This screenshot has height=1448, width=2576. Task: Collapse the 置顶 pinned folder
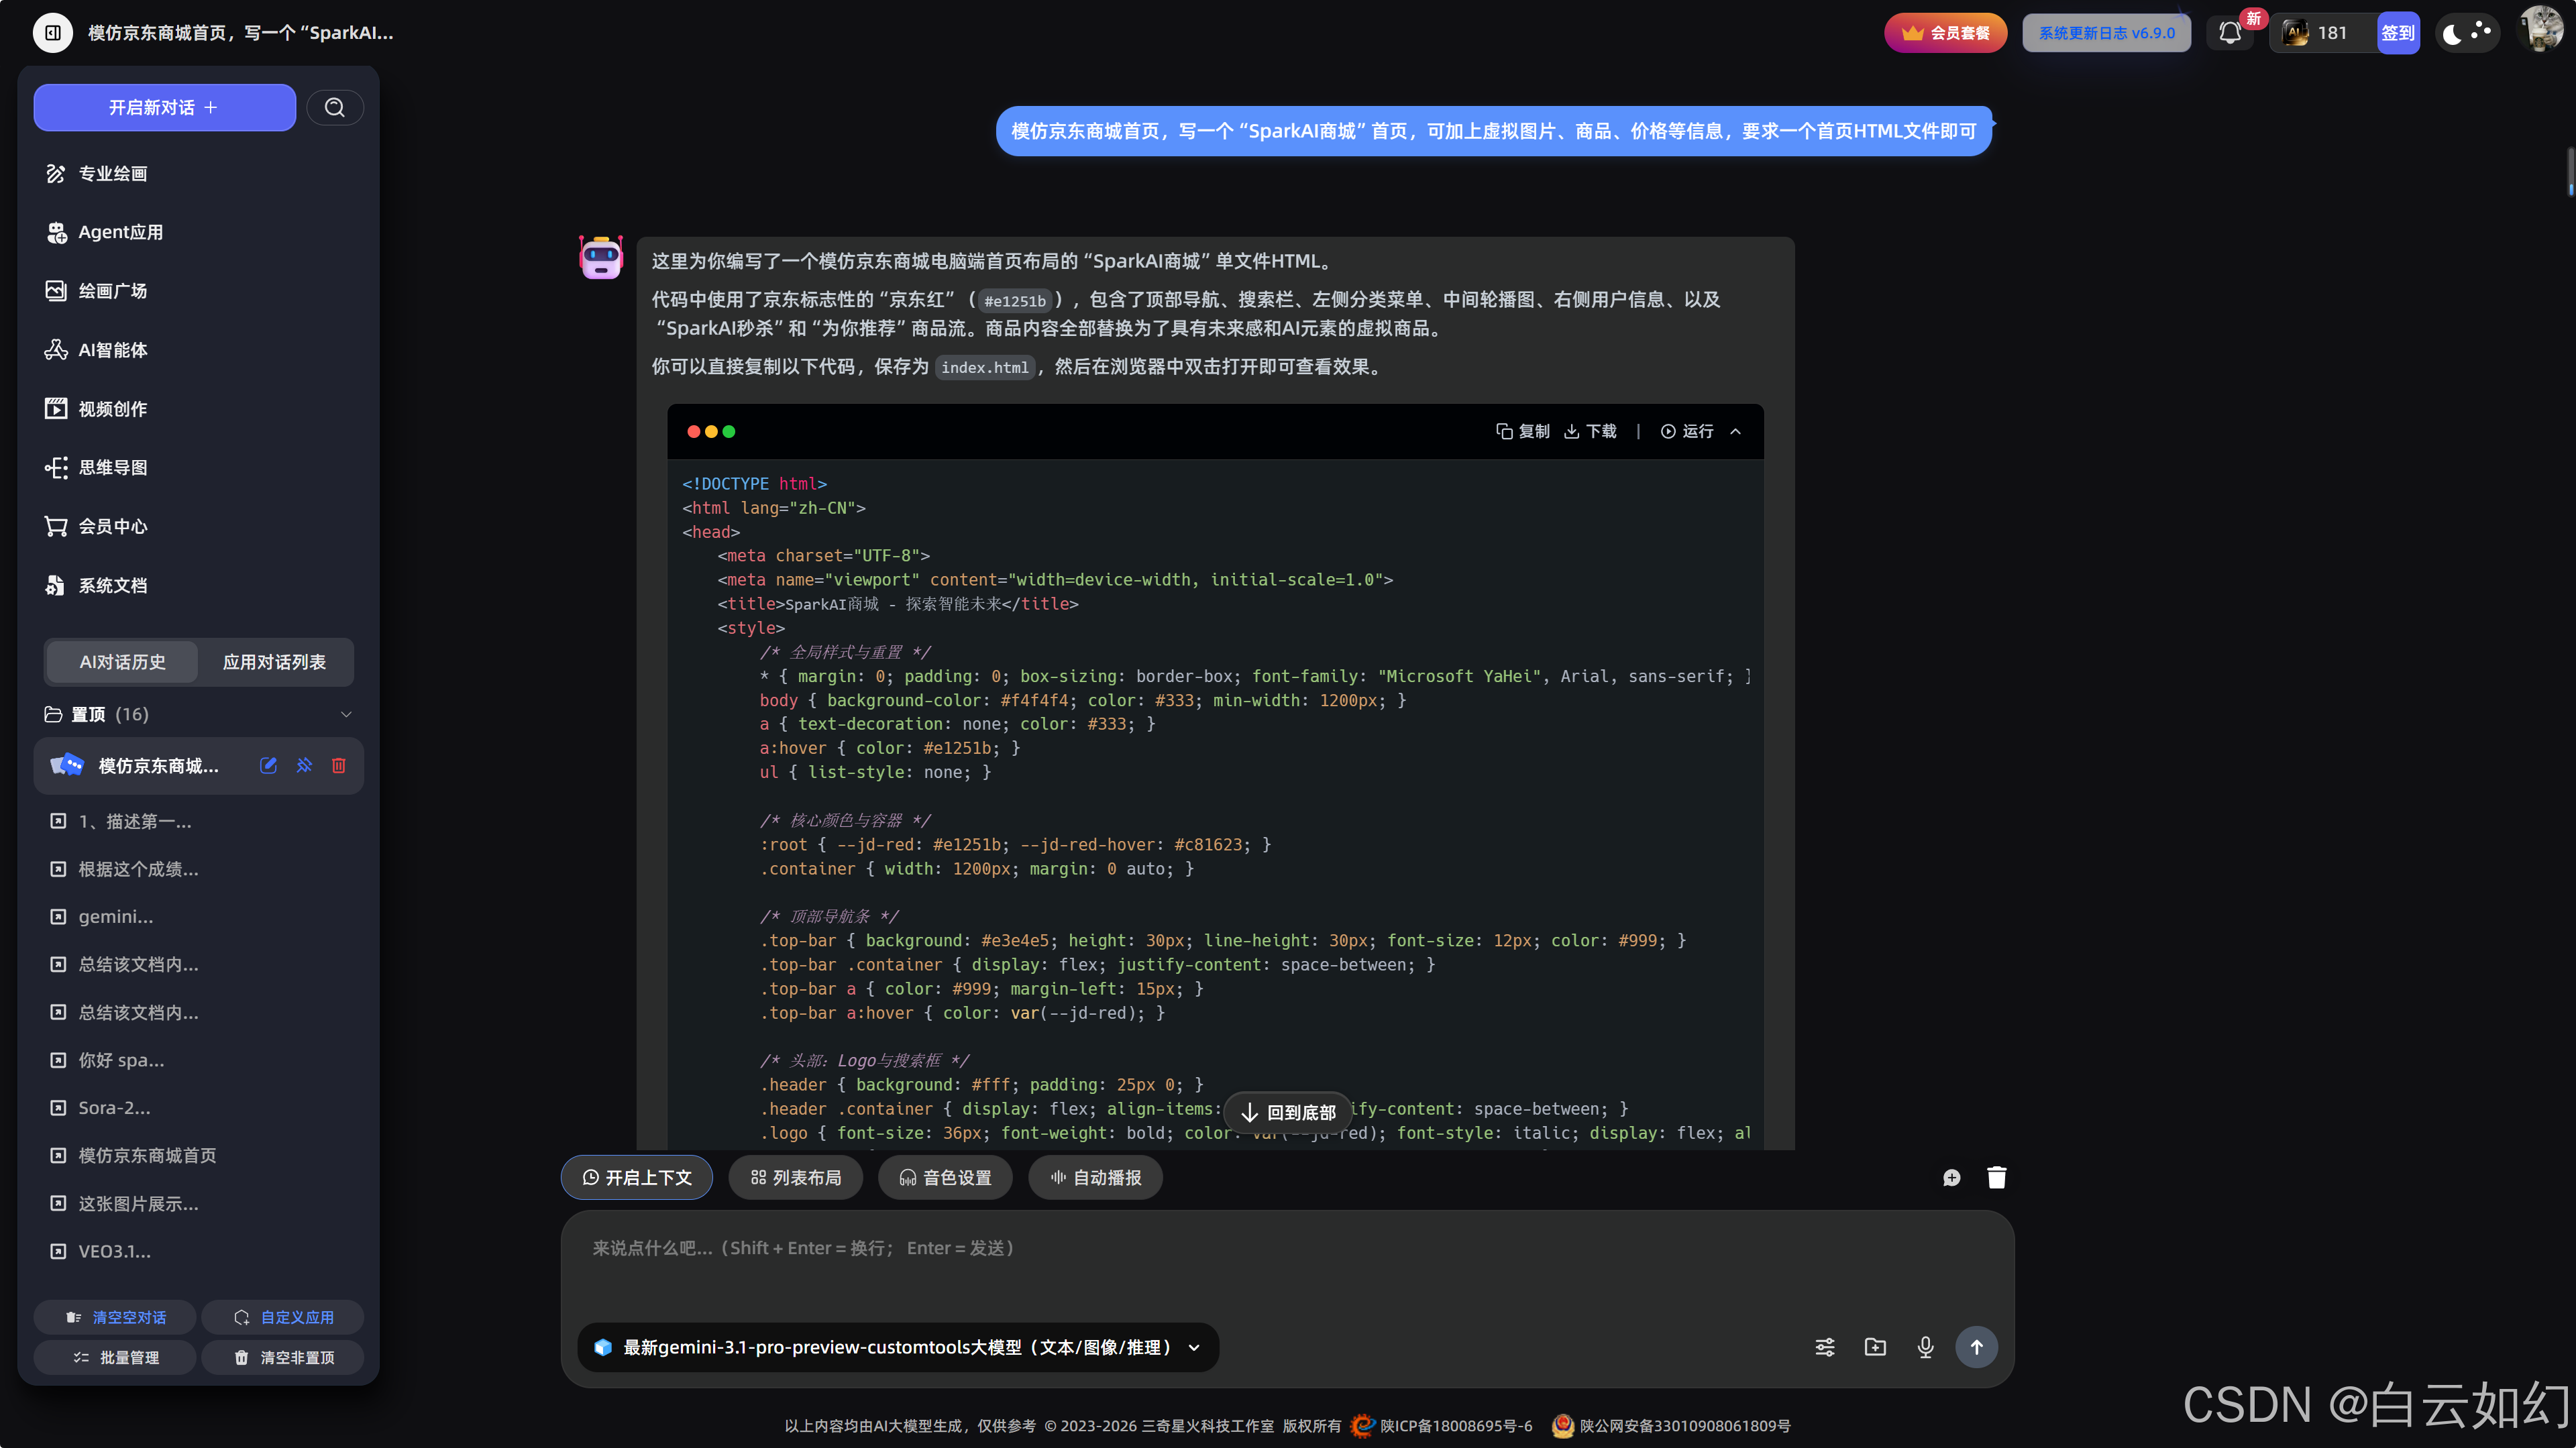[x=346, y=714]
